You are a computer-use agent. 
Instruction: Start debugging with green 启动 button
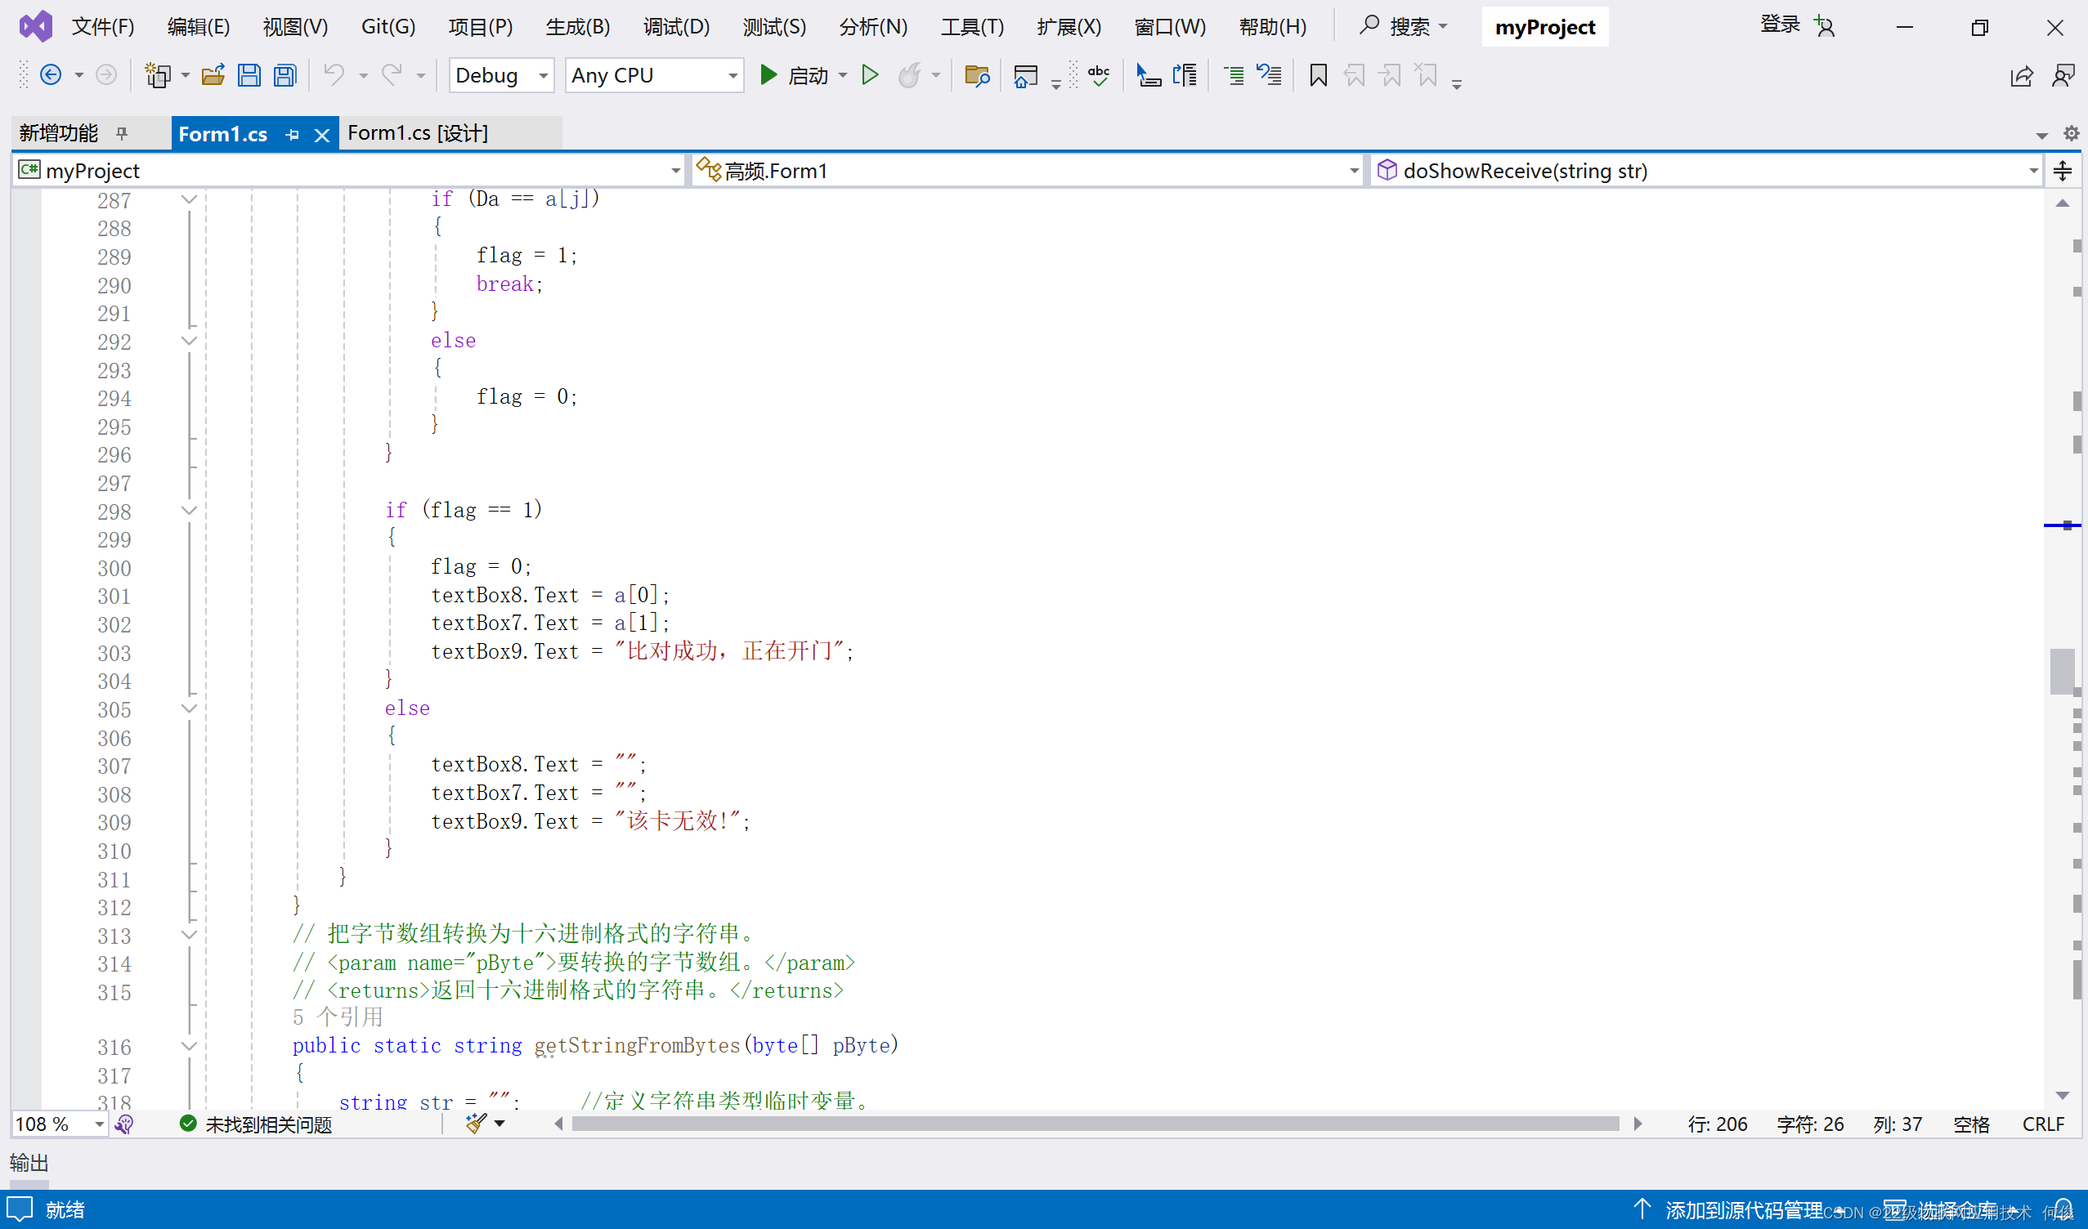click(x=794, y=75)
